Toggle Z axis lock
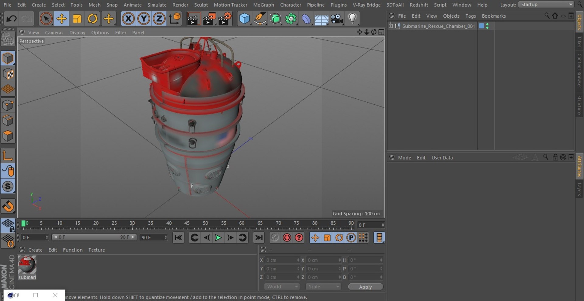Screen dimensions: 584x301 pos(159,19)
